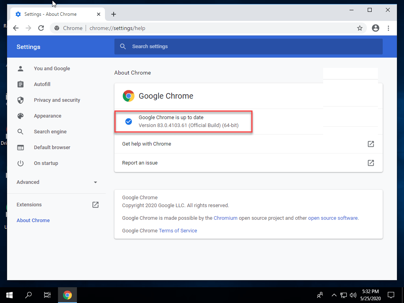Show hidden system tray icons
The image size is (404, 303).
point(334,295)
